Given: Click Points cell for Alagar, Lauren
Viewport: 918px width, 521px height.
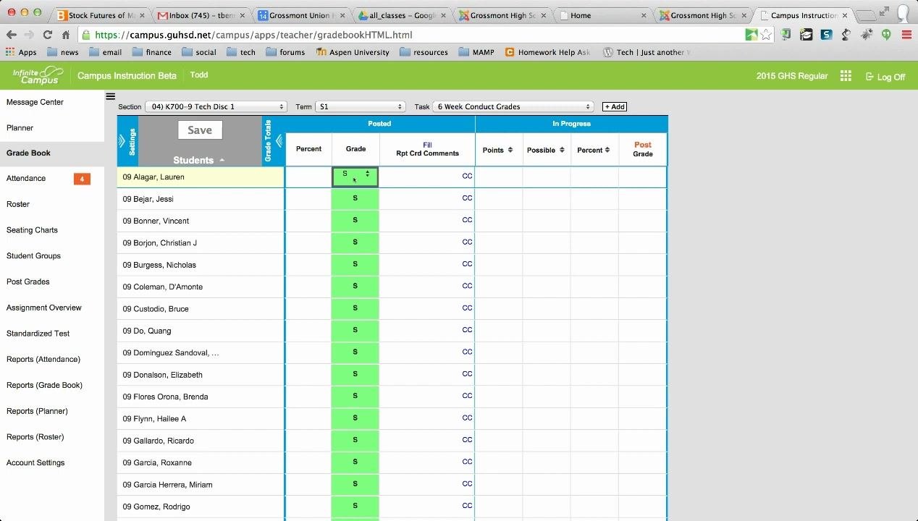Looking at the screenshot, I should (499, 177).
